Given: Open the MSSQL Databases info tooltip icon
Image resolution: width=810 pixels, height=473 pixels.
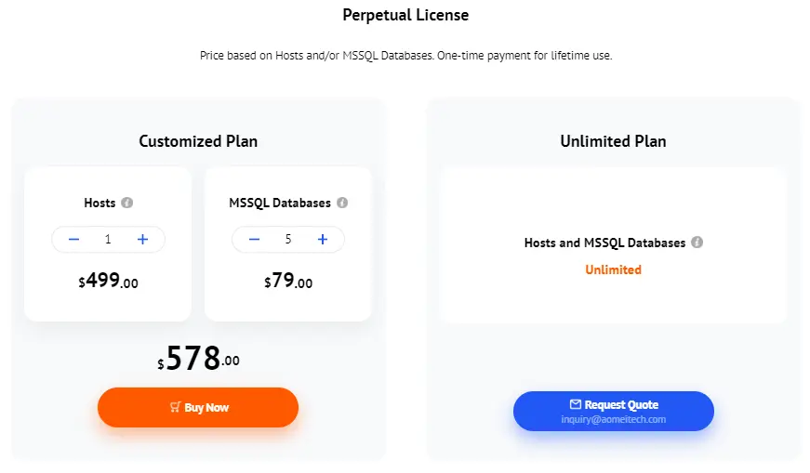Looking at the screenshot, I should point(342,203).
